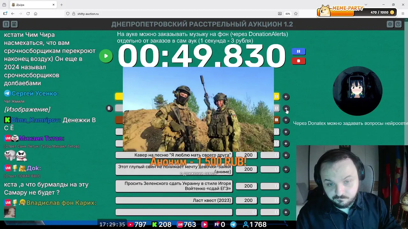The height and width of the screenshot is (229, 408).
Task: Pause the timer with blue pause button
Action: coord(299,51)
